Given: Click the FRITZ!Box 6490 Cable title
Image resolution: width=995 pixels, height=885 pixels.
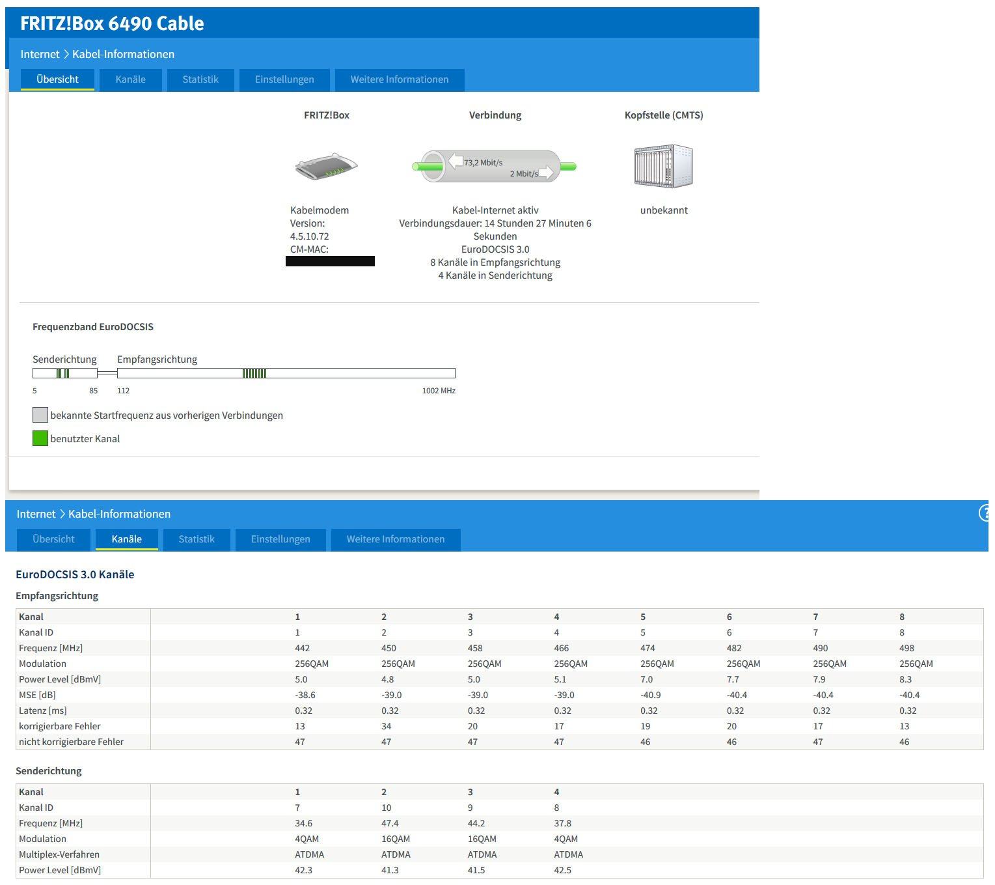Looking at the screenshot, I should (112, 23).
